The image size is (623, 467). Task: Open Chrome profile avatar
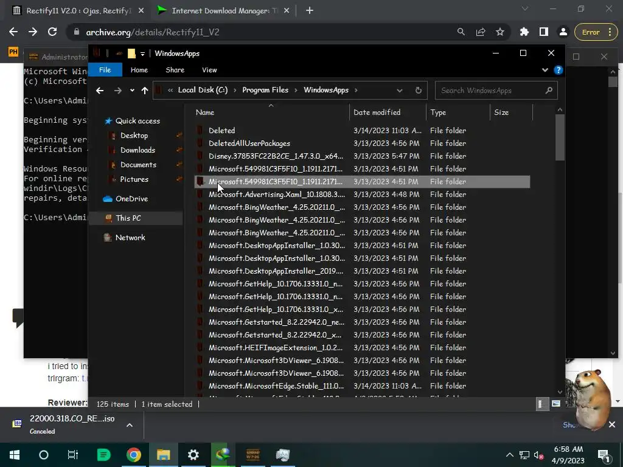pos(563,32)
